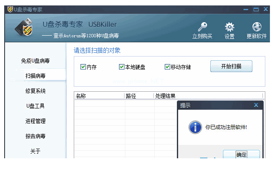280x170 pixels.
Task: Toggle the 移动存储 checkbox
Action: click(167, 67)
